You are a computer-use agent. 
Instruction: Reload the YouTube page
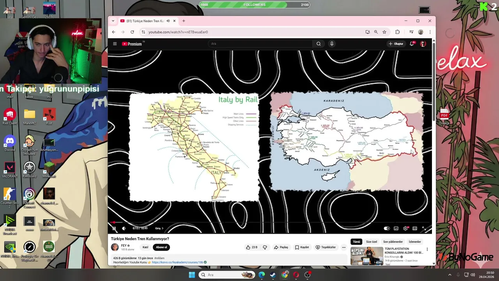pyautogui.click(x=132, y=32)
